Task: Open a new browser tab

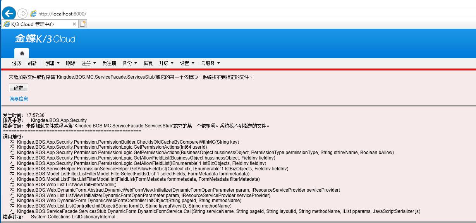Action: (83, 24)
